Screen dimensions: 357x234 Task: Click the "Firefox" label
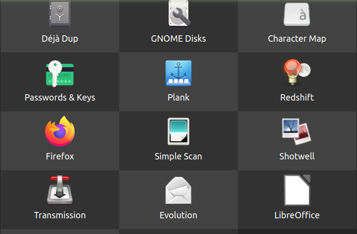point(60,156)
